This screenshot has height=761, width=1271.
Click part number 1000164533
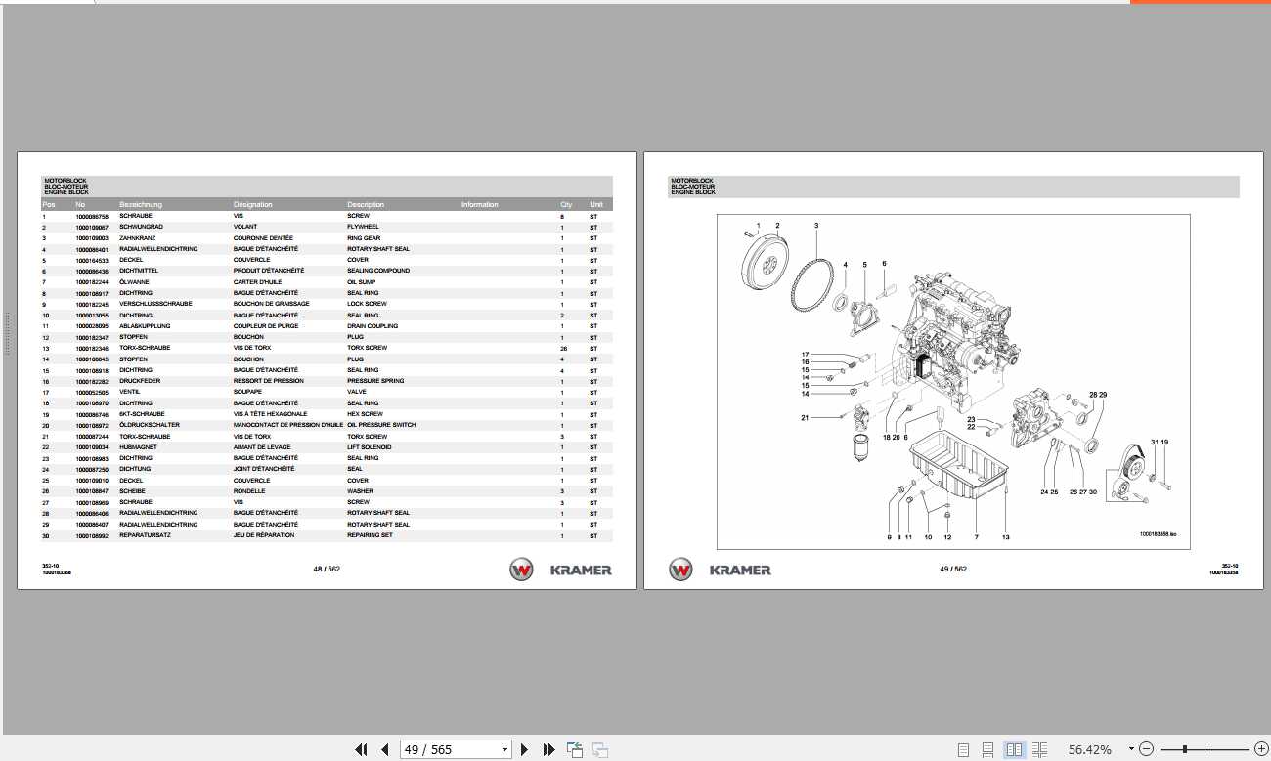(91, 260)
